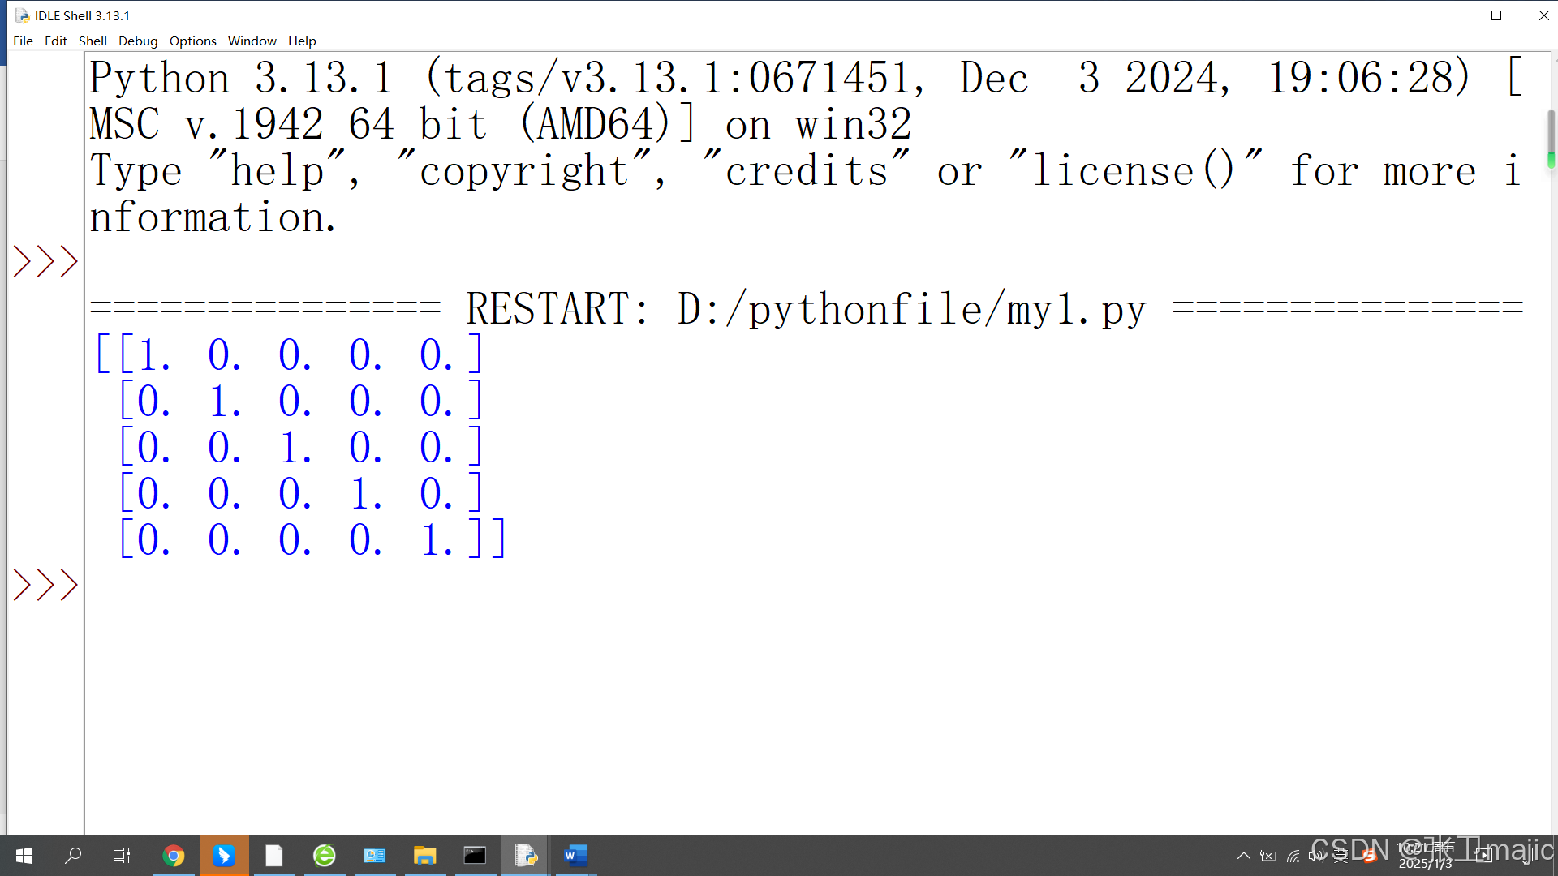The image size is (1558, 876).
Task: Click the blue bird app icon
Action: pos(224,855)
